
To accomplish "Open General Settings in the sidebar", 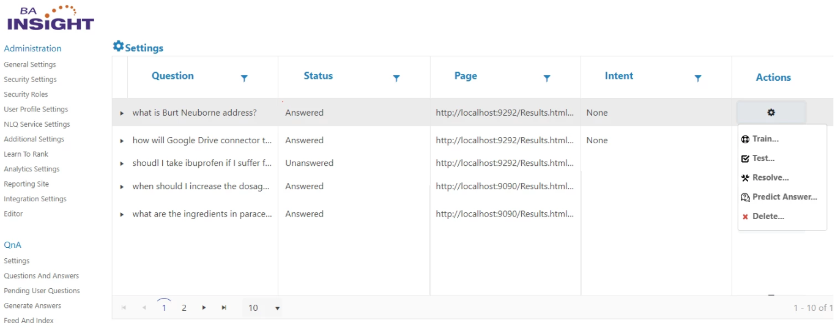I will (30, 64).
